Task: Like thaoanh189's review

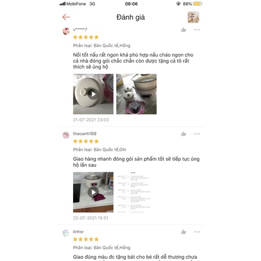Action: click(183, 134)
